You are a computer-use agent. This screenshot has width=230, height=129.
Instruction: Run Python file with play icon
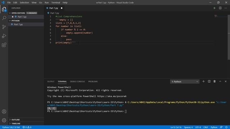coord(215,8)
